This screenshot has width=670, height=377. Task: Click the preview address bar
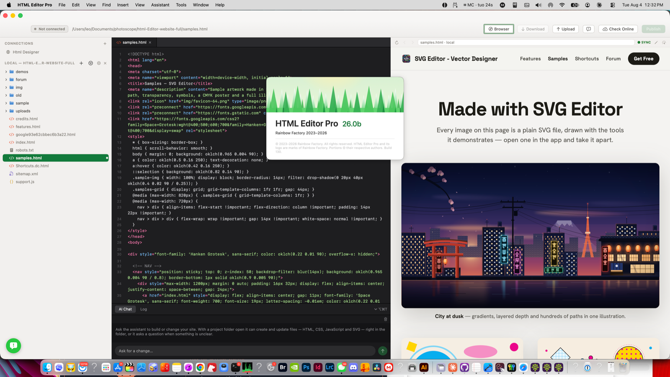pos(526,42)
